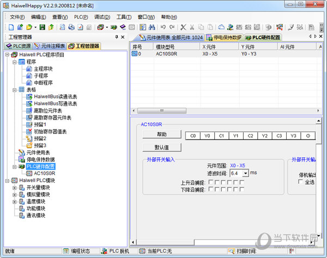327x258 pixels.
Task: Click the Open project folder icon
Action: tap(29, 27)
